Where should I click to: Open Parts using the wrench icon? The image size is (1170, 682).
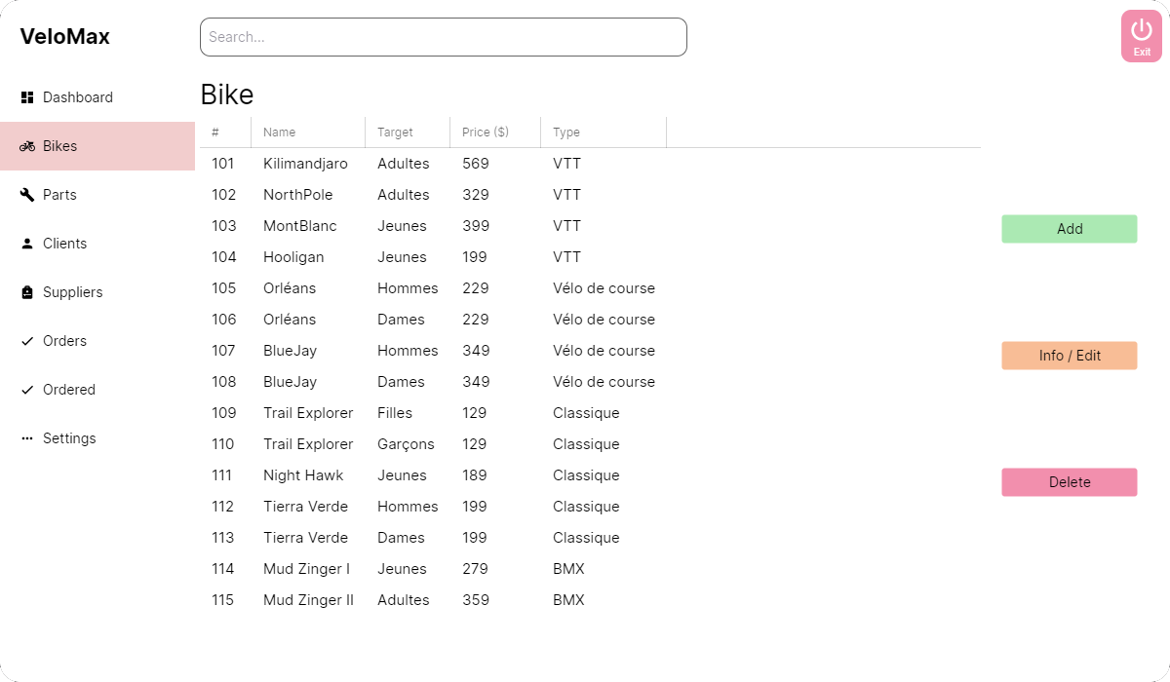tap(25, 195)
